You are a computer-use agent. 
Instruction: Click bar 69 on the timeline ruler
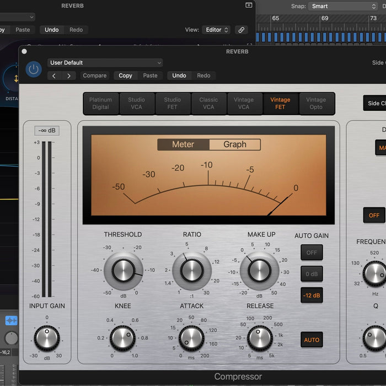[325, 18]
